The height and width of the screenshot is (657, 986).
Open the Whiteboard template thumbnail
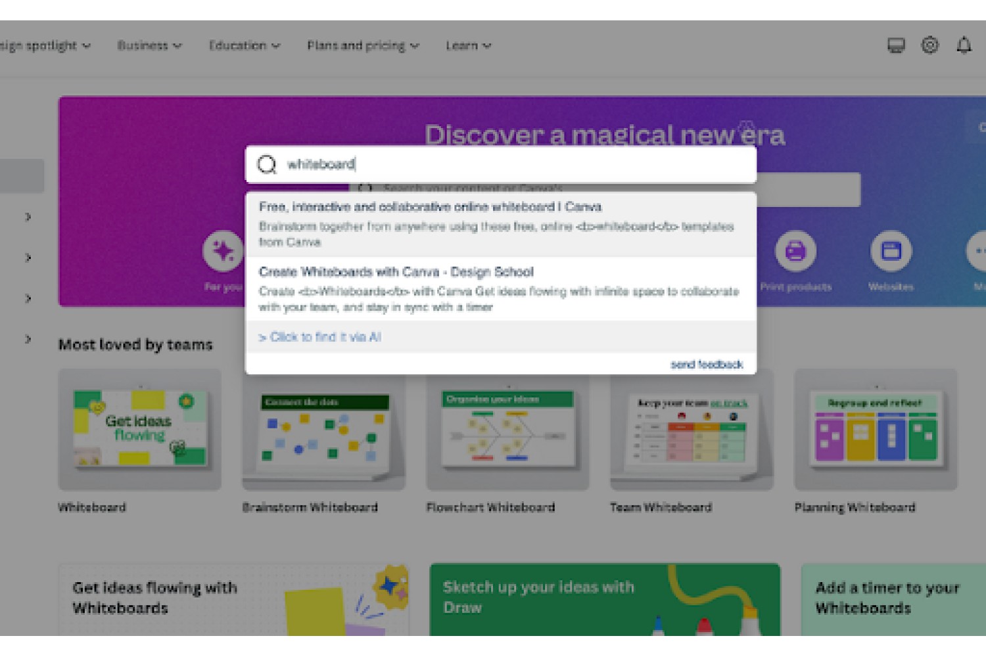coord(140,430)
